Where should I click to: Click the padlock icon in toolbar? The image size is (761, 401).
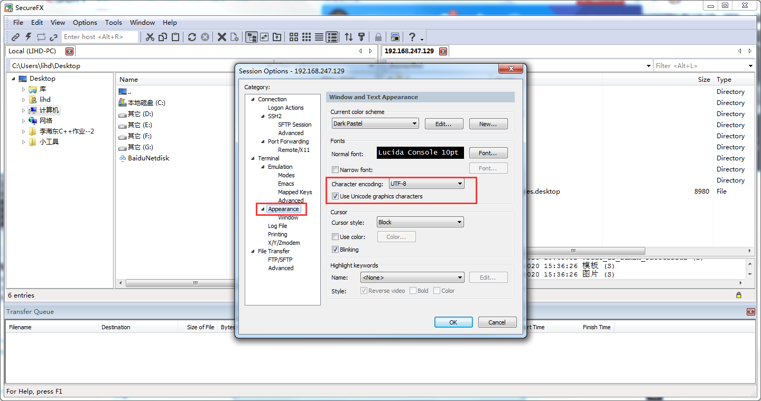click(x=378, y=37)
